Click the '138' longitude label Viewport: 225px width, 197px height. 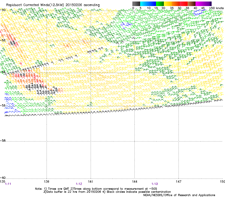tap(47, 182)
